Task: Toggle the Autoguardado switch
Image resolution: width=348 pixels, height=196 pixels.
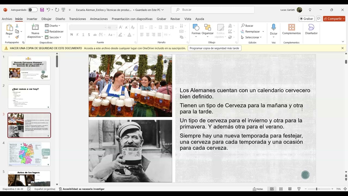Action: [33, 10]
